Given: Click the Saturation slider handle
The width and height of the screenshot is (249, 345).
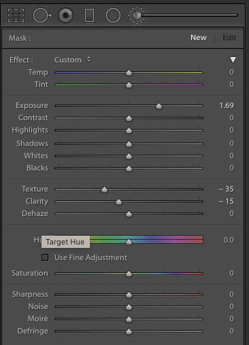Looking at the screenshot, I should (x=129, y=274).
